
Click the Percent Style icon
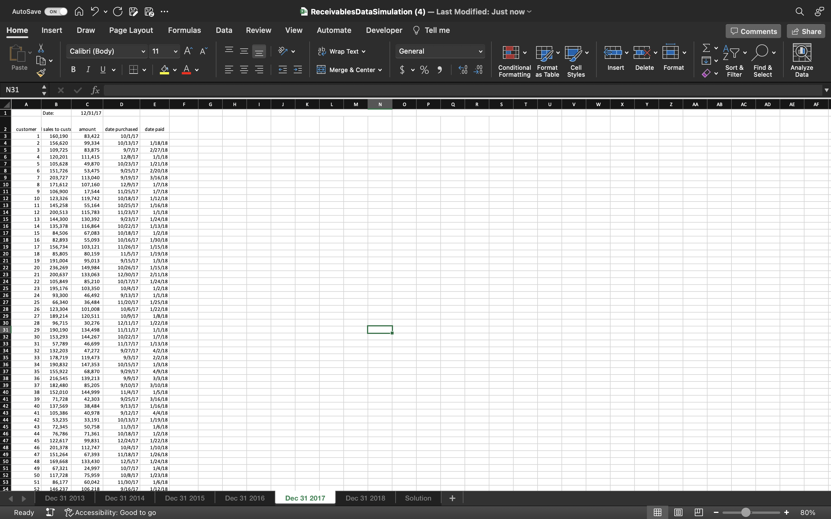point(424,70)
